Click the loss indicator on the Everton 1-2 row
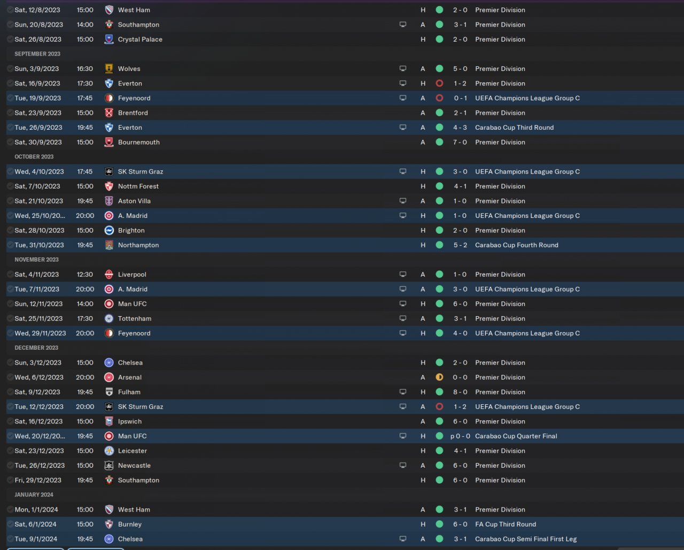The width and height of the screenshot is (684, 550). pos(439,83)
